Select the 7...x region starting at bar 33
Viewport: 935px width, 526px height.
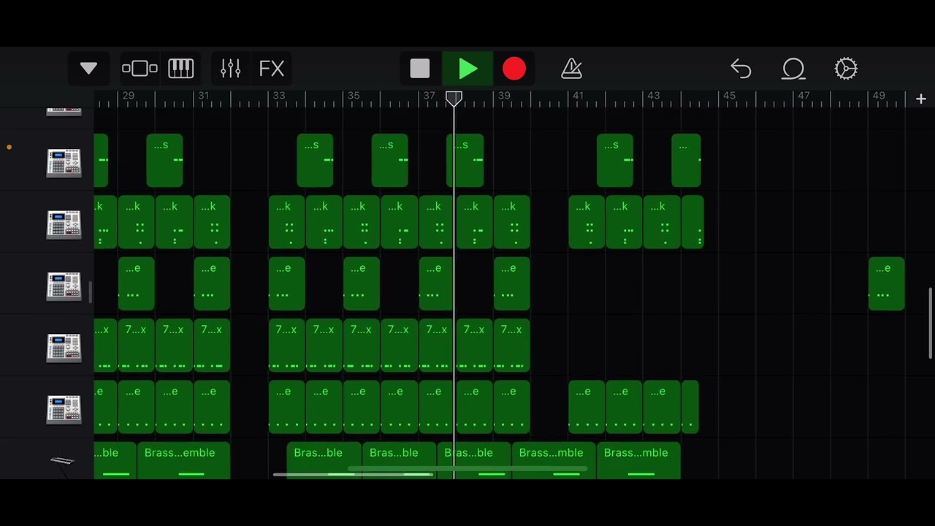(x=286, y=346)
